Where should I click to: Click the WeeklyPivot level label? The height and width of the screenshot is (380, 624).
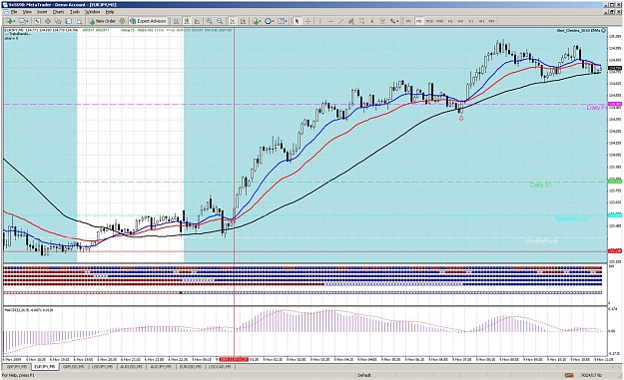(571, 218)
